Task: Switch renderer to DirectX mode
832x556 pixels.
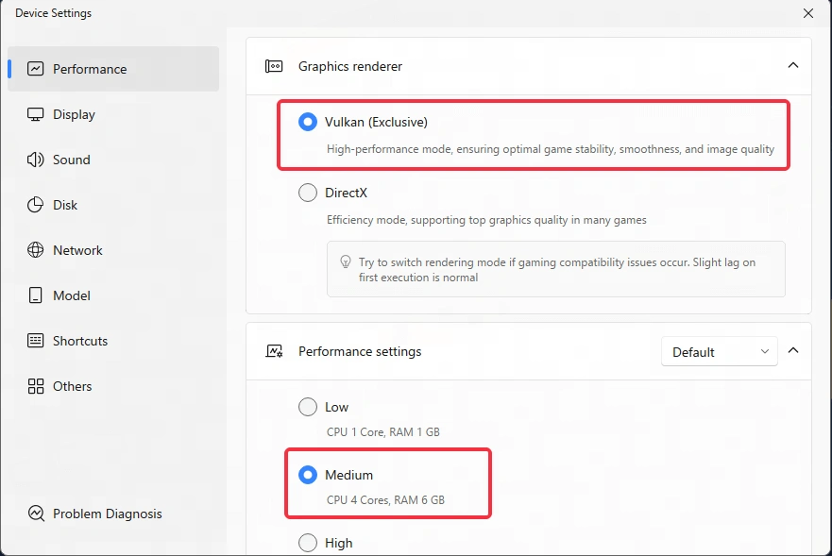Action: [x=307, y=192]
